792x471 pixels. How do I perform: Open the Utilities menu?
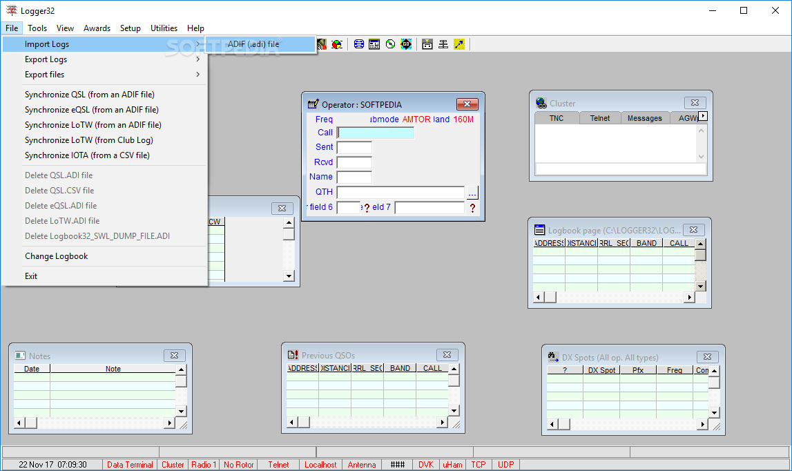pyautogui.click(x=164, y=28)
